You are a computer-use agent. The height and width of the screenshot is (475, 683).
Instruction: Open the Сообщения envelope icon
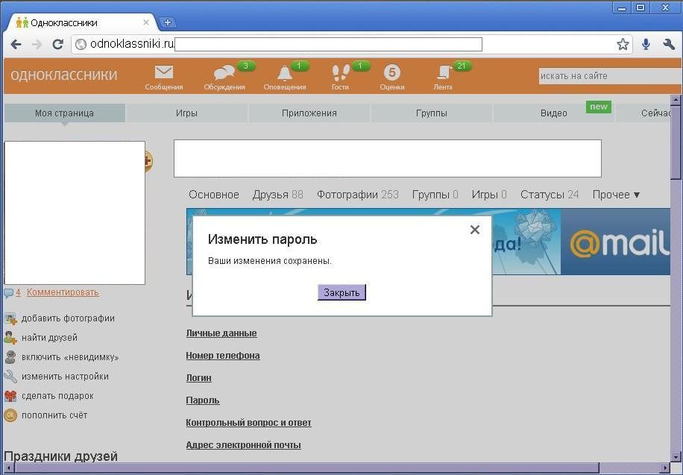tap(164, 72)
